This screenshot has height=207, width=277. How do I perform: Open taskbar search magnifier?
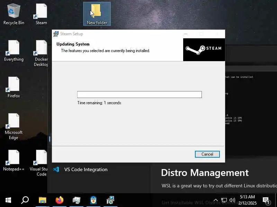pyautogui.click(x=25, y=200)
